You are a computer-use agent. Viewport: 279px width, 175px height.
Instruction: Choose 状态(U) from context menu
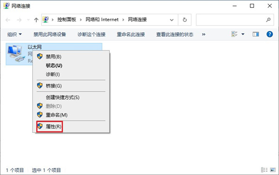click(x=71, y=66)
